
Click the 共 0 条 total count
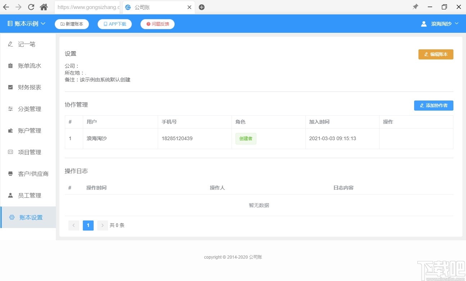tap(117, 226)
